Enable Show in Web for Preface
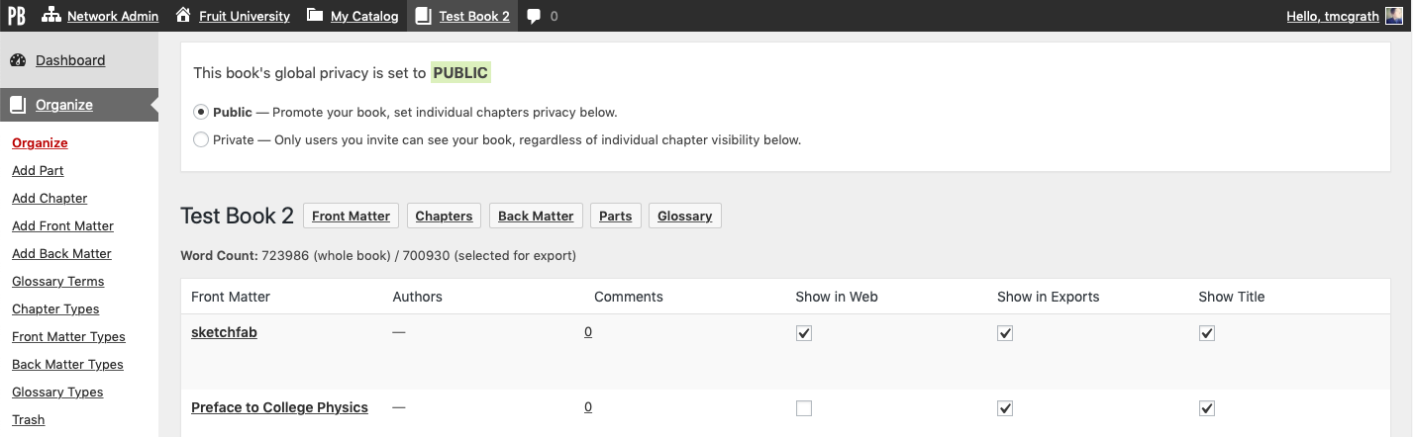1413x437 pixels. point(804,408)
